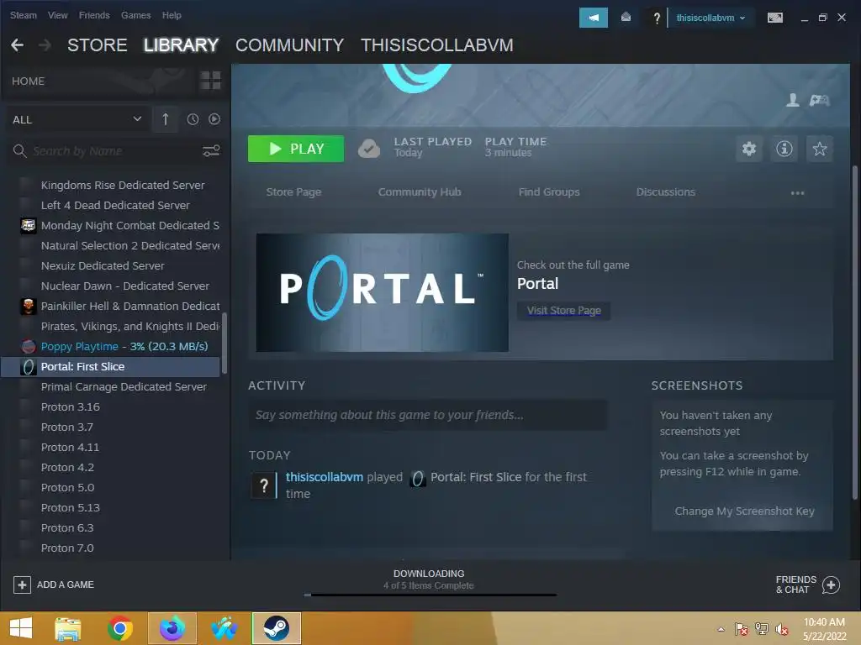The image size is (861, 645).
Task: Click the thisiscollabvm activity username link
Action: [x=324, y=477]
